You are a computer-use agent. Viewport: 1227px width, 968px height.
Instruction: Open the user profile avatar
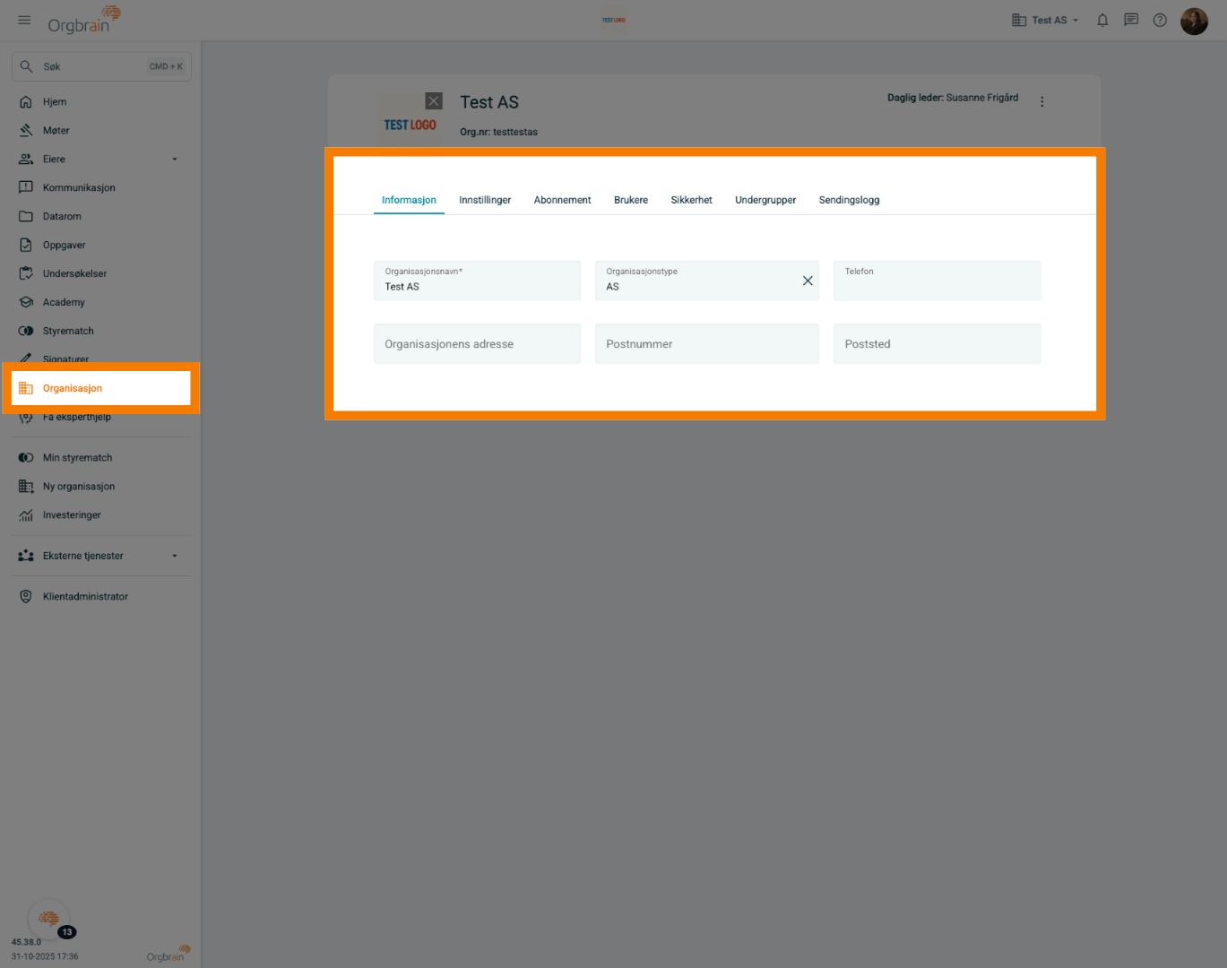pos(1194,21)
